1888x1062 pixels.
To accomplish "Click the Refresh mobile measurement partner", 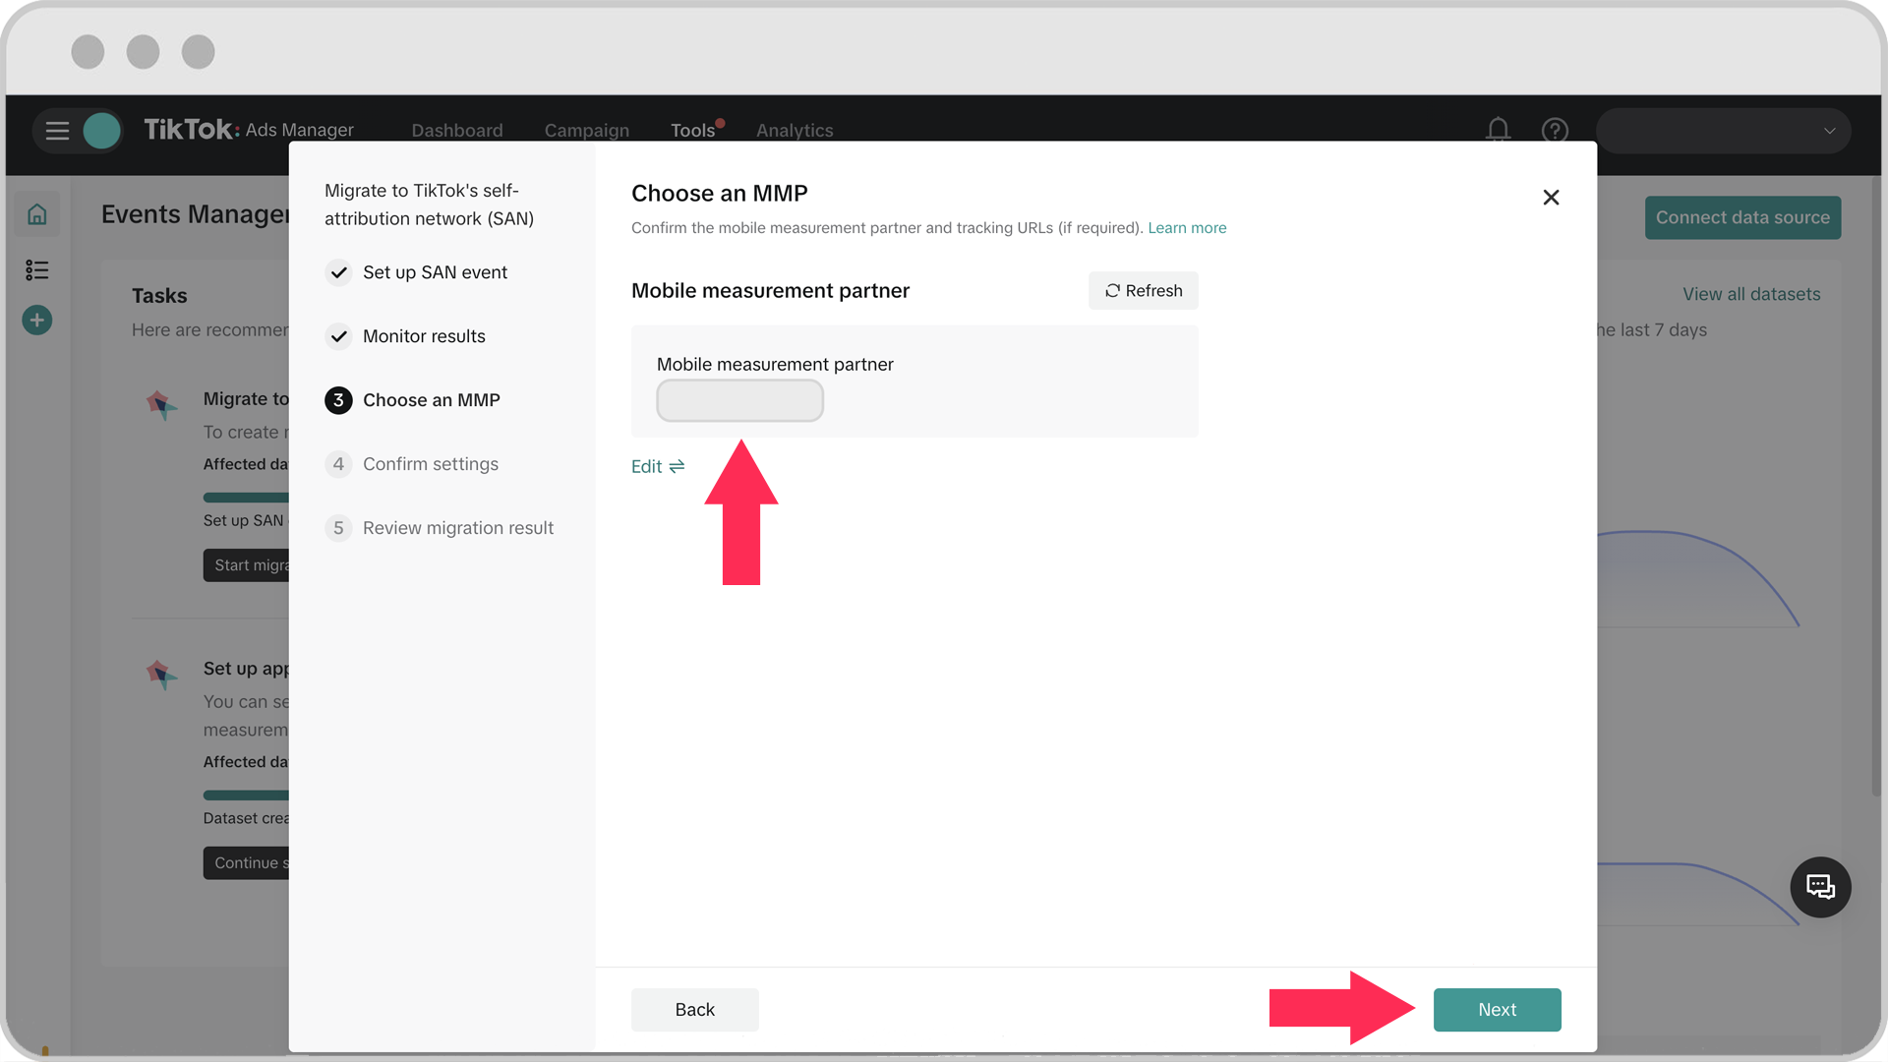I will [x=1144, y=290].
